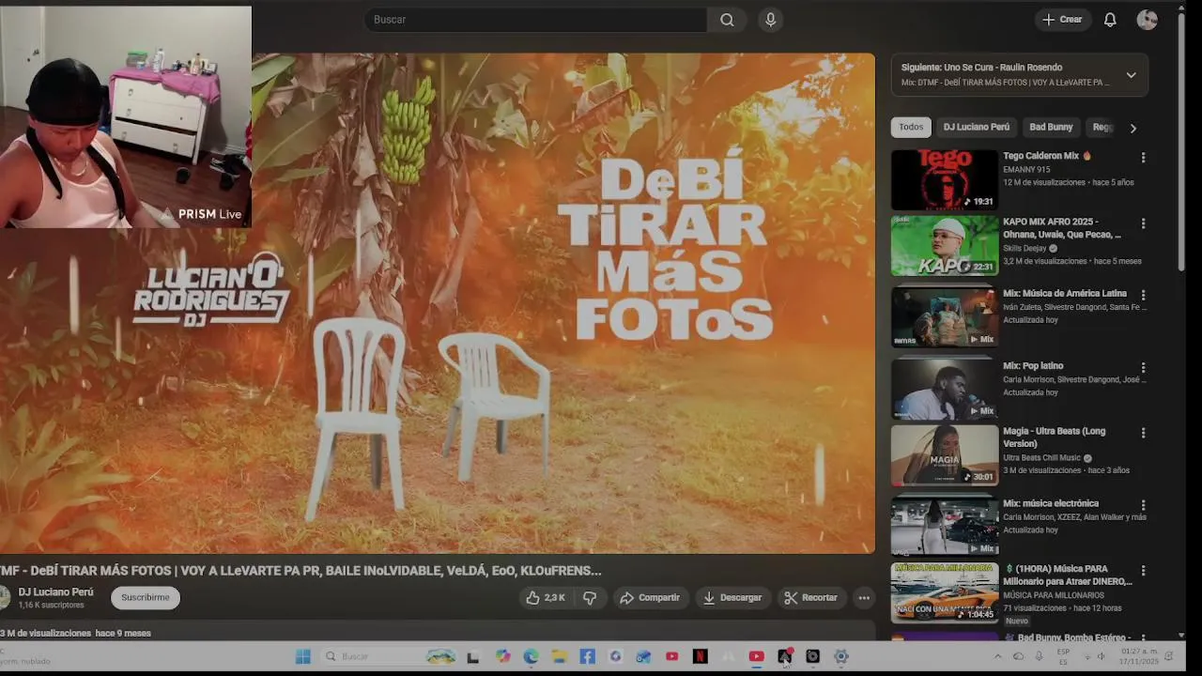Open Facebook app in taskbar
This screenshot has height=676, width=1202.
click(x=587, y=656)
